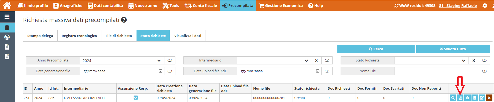Click the Cerca button
The width and height of the screenshot is (494, 102).
[376, 49]
